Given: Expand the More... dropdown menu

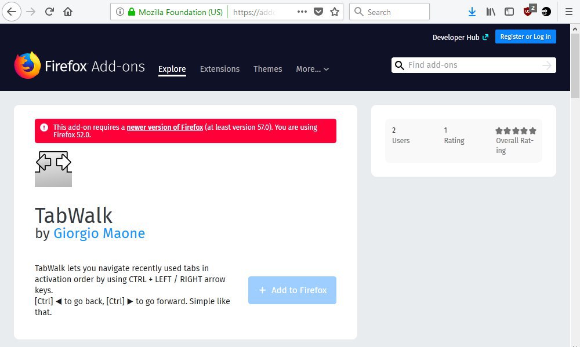Looking at the screenshot, I should point(312,69).
